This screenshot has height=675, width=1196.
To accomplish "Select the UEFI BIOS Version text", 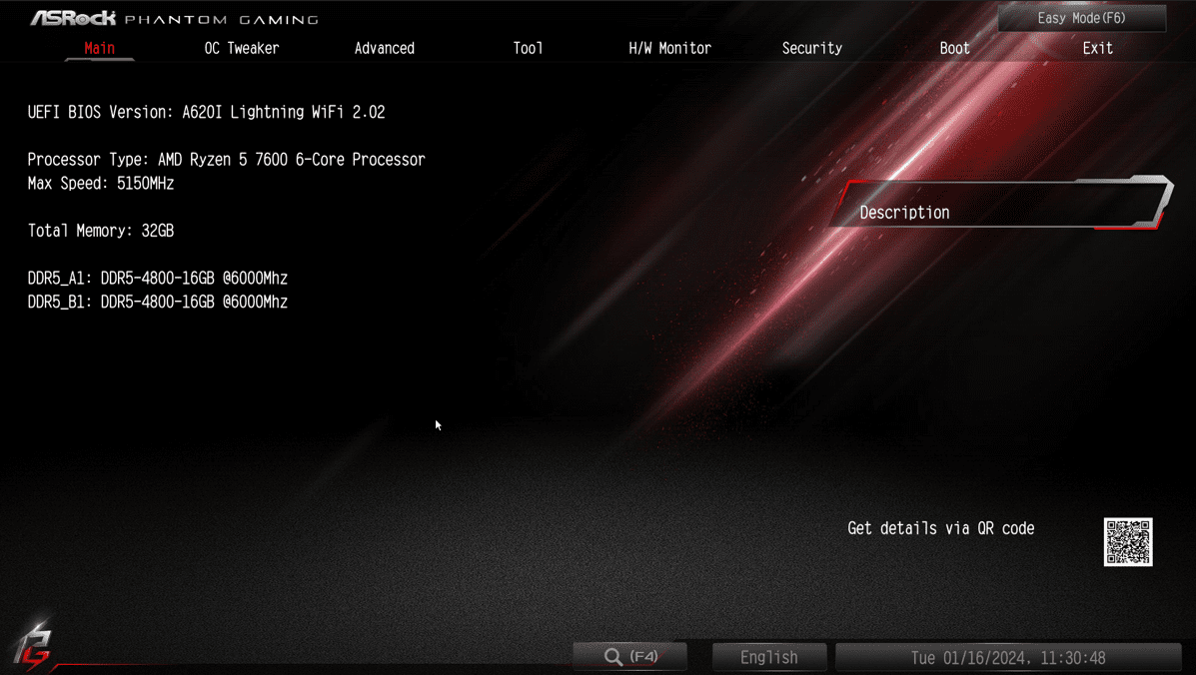I will point(206,112).
